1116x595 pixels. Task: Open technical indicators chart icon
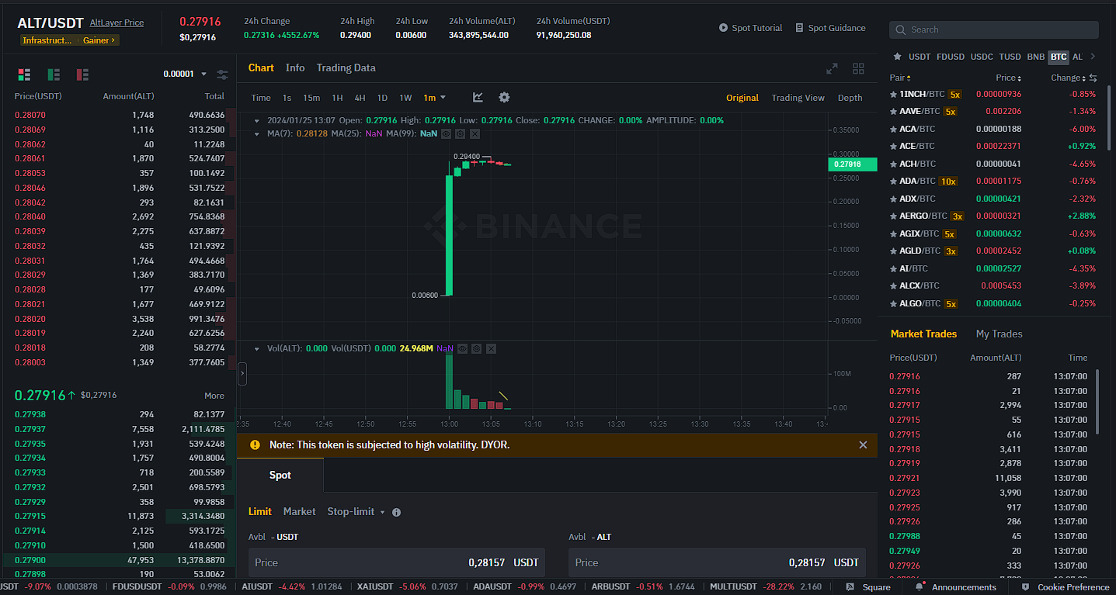[x=478, y=98]
